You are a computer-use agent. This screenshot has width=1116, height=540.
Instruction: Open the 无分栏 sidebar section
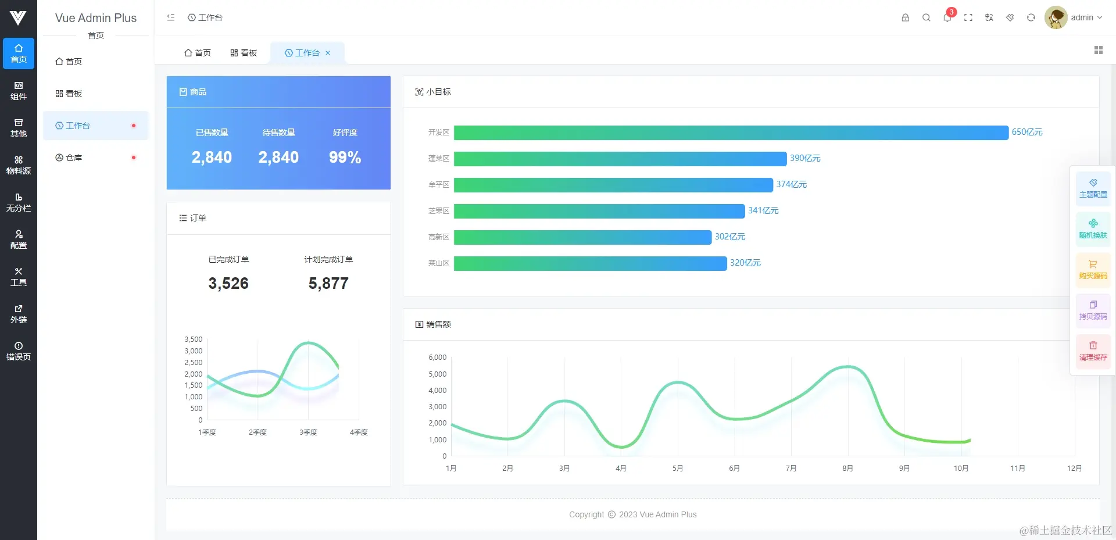19,202
